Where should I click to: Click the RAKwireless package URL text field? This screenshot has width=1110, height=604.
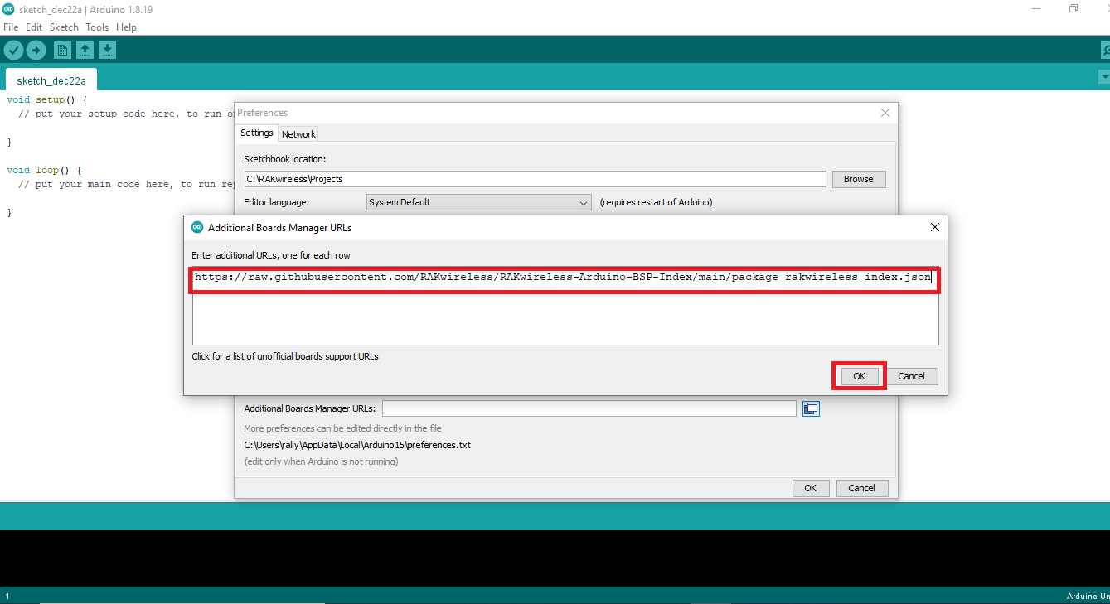coord(565,278)
